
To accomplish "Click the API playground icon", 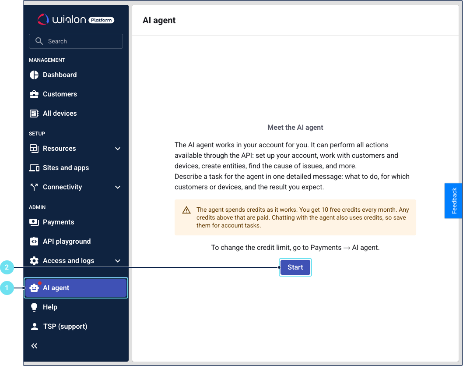I will (x=34, y=241).
